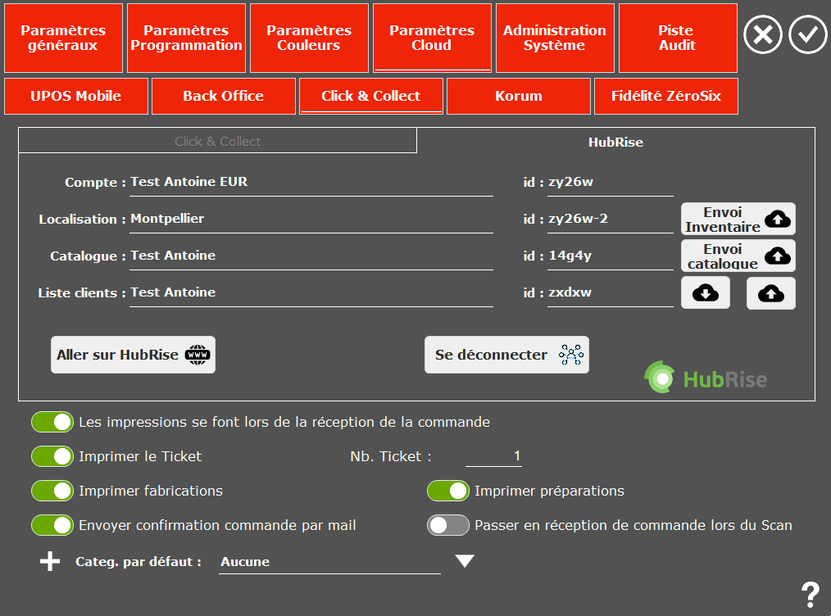Select Paramètres Cloud tab
The image size is (831, 616).
433,38
